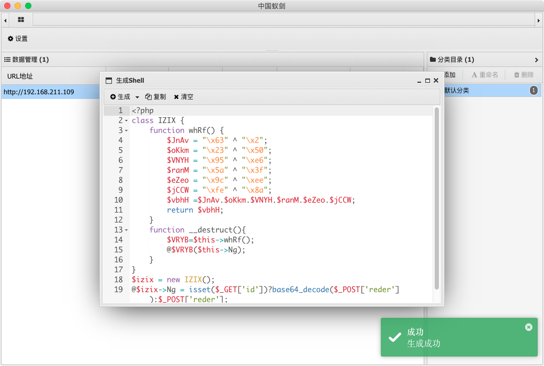This screenshot has width=544, height=366.
Task: Click the home grid tab icon
Action: pyautogui.click(x=21, y=20)
